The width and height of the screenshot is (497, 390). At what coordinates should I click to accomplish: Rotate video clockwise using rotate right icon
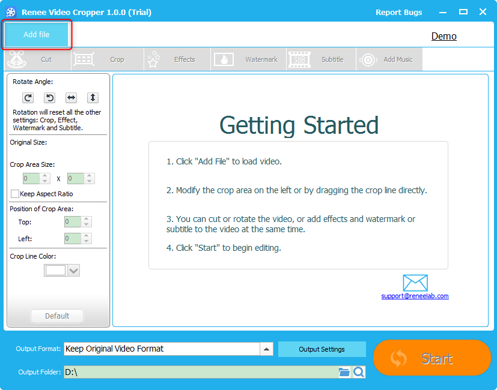[28, 98]
